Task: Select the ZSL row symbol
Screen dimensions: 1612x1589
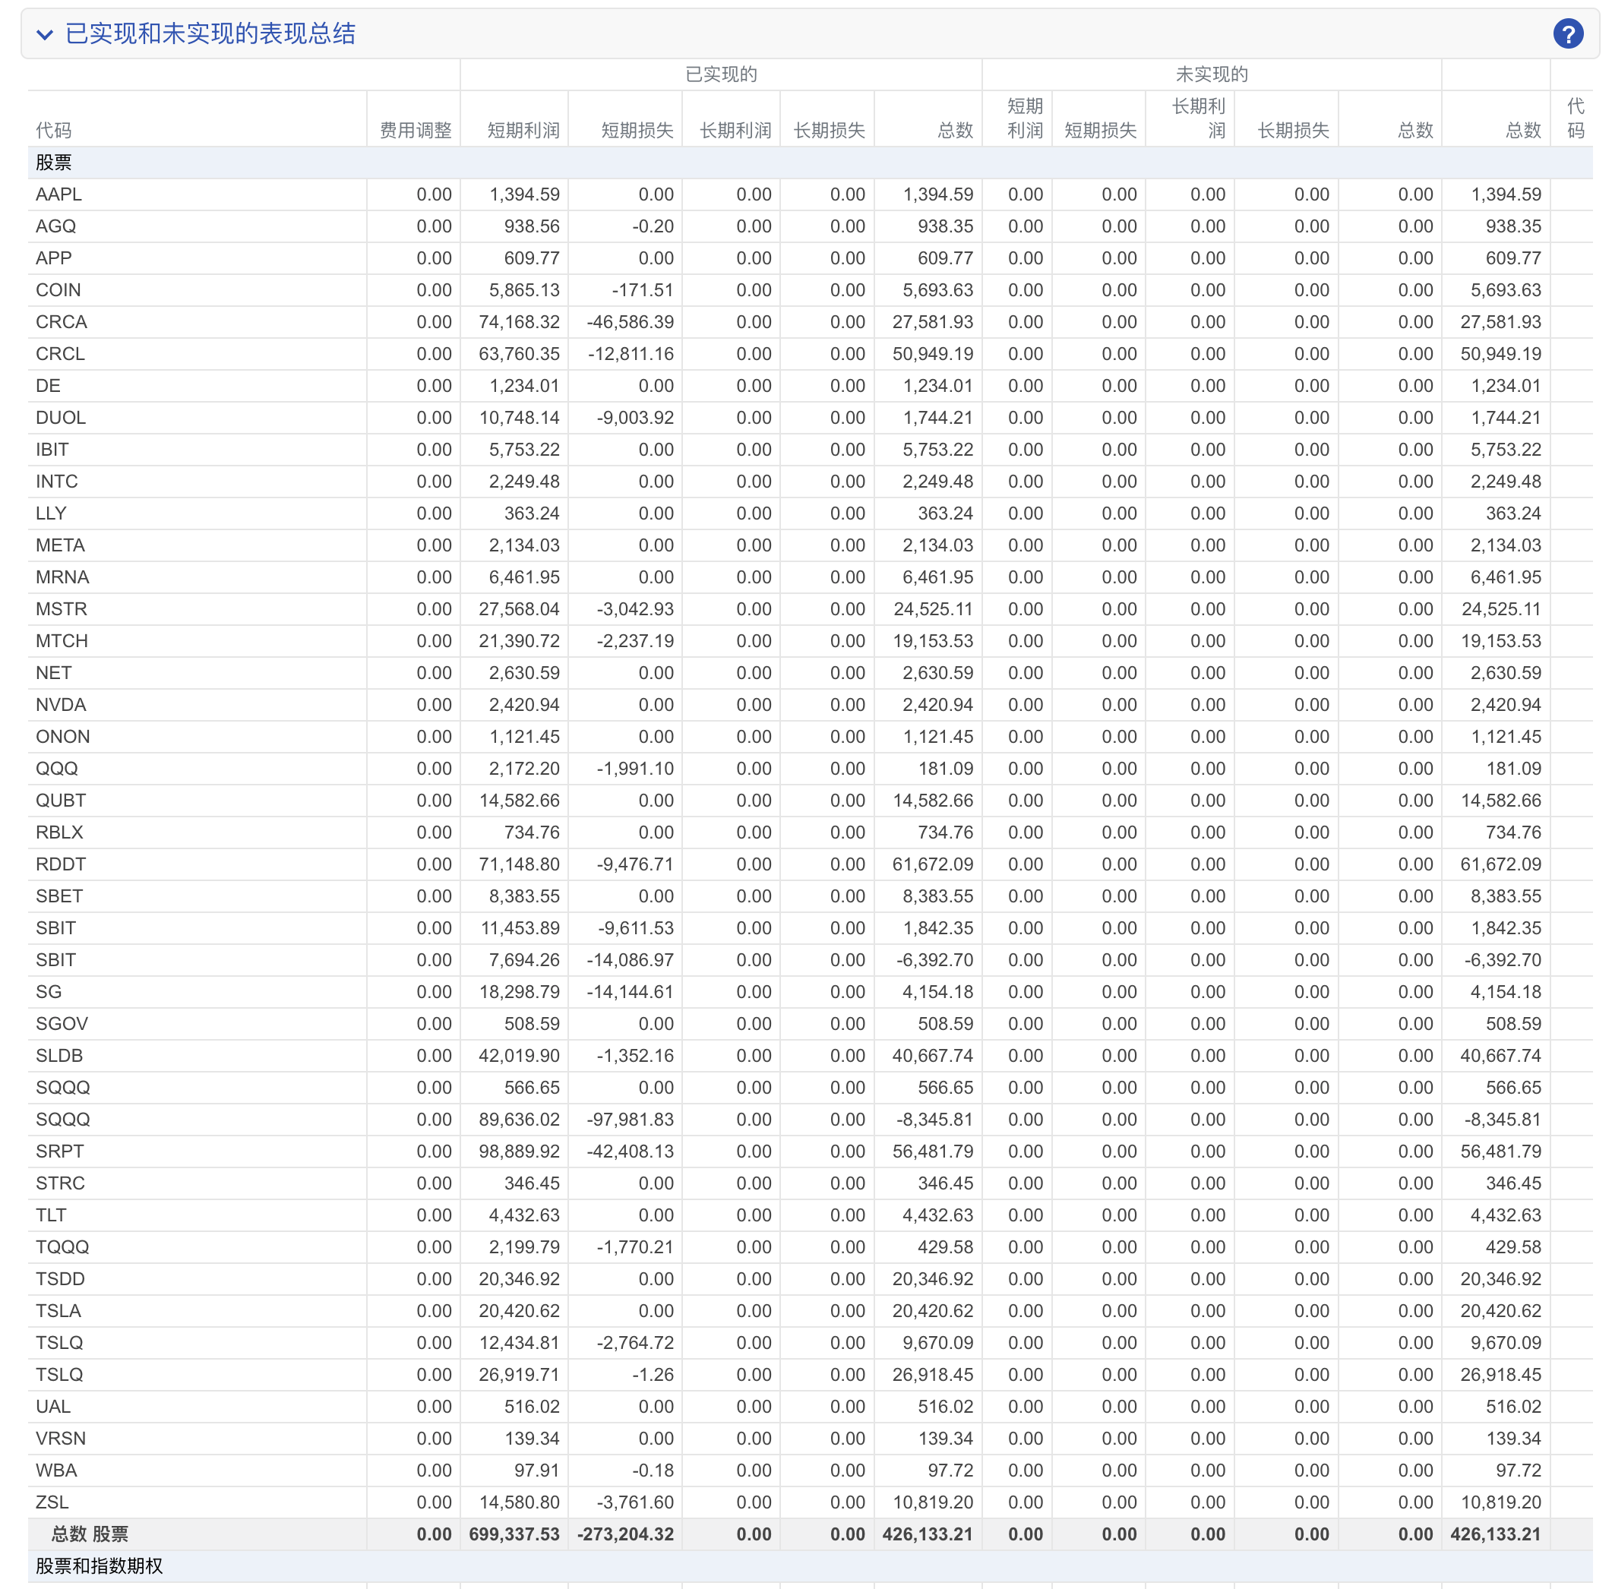Action: click(x=52, y=1502)
